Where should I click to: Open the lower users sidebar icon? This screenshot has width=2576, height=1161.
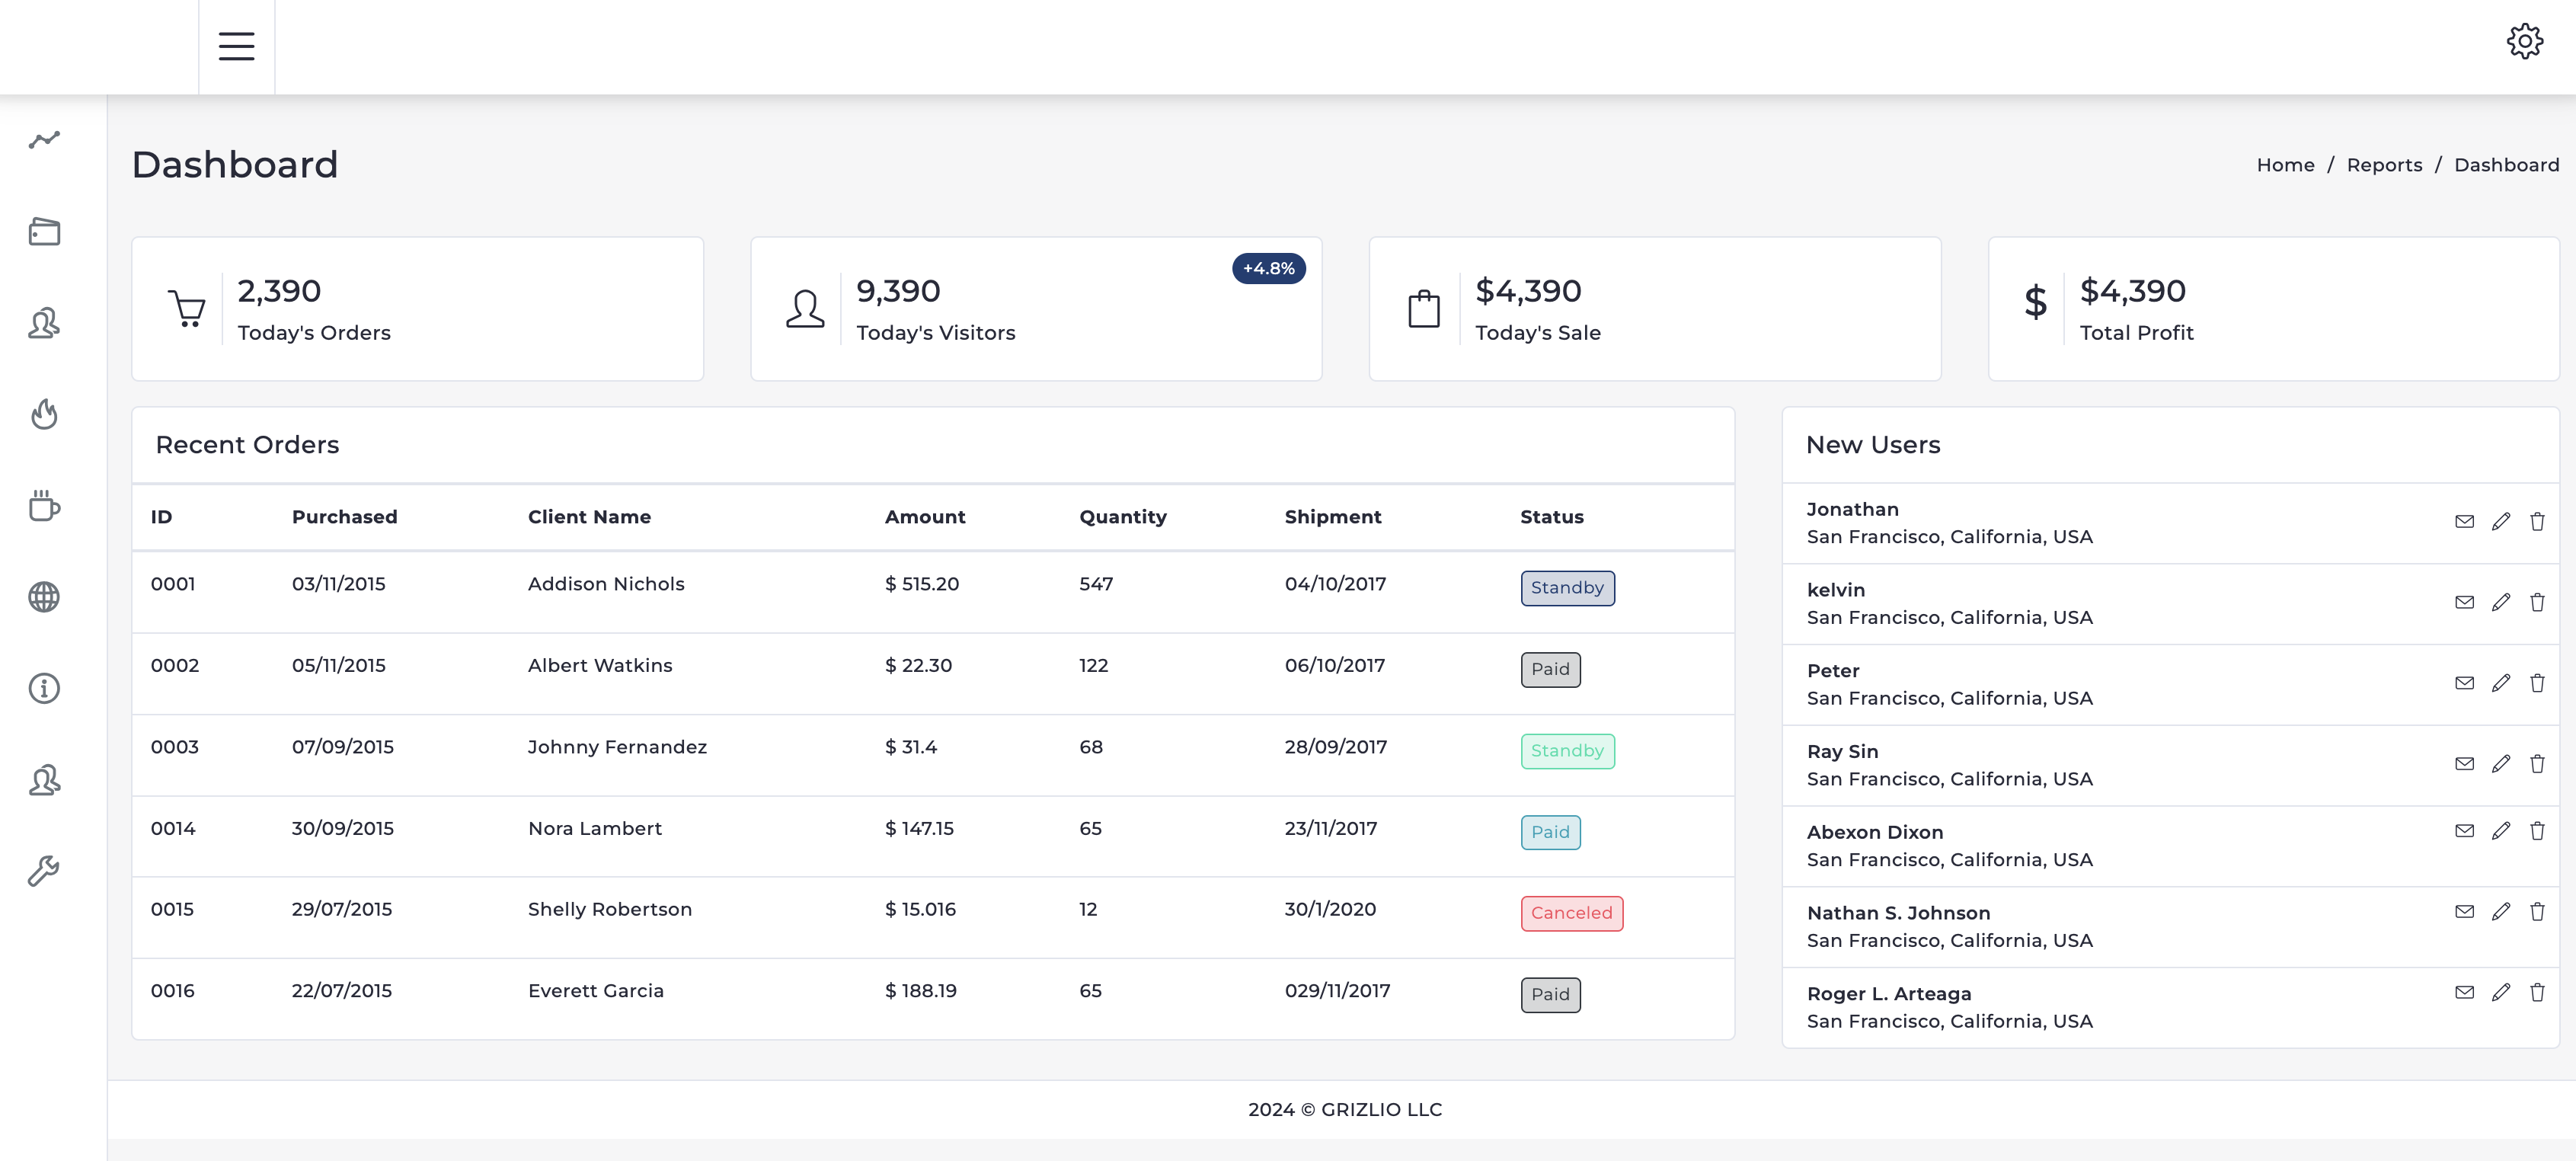pos(44,779)
